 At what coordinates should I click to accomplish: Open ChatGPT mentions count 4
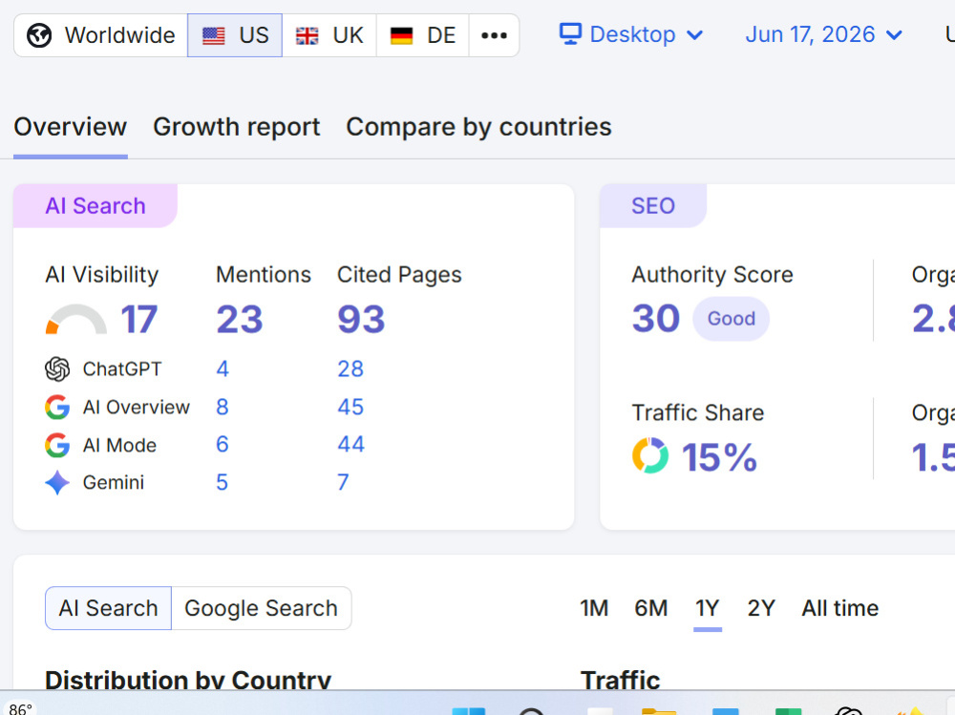[223, 369]
